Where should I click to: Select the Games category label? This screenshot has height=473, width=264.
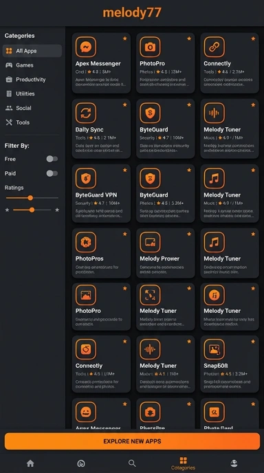[25, 65]
